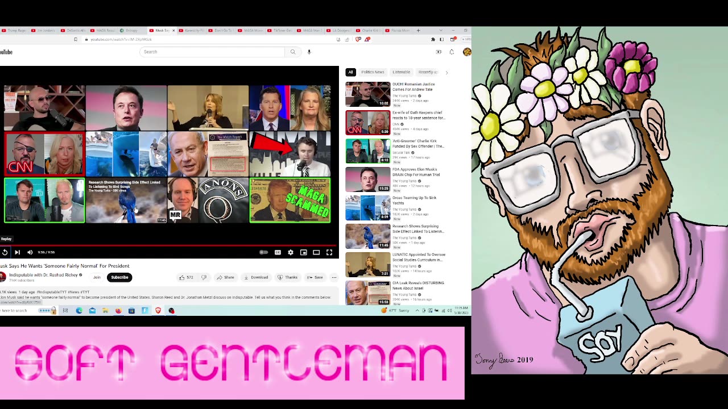Screen dimensions: 728x409
Task: Toggle theater mode
Action: point(316,252)
